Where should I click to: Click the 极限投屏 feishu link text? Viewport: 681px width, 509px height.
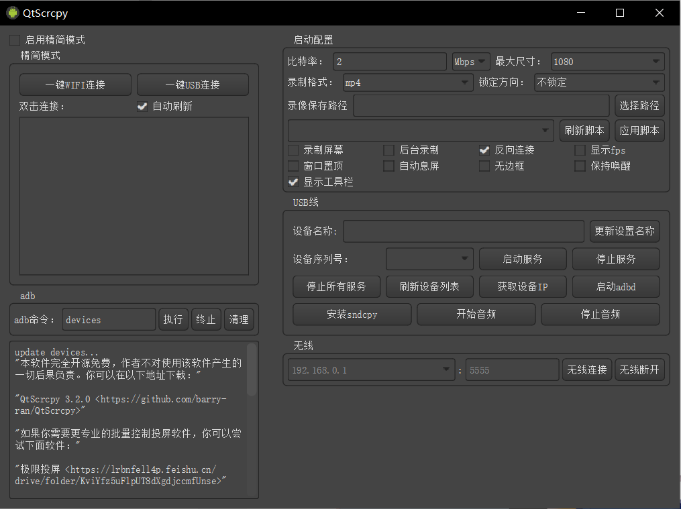120,475
